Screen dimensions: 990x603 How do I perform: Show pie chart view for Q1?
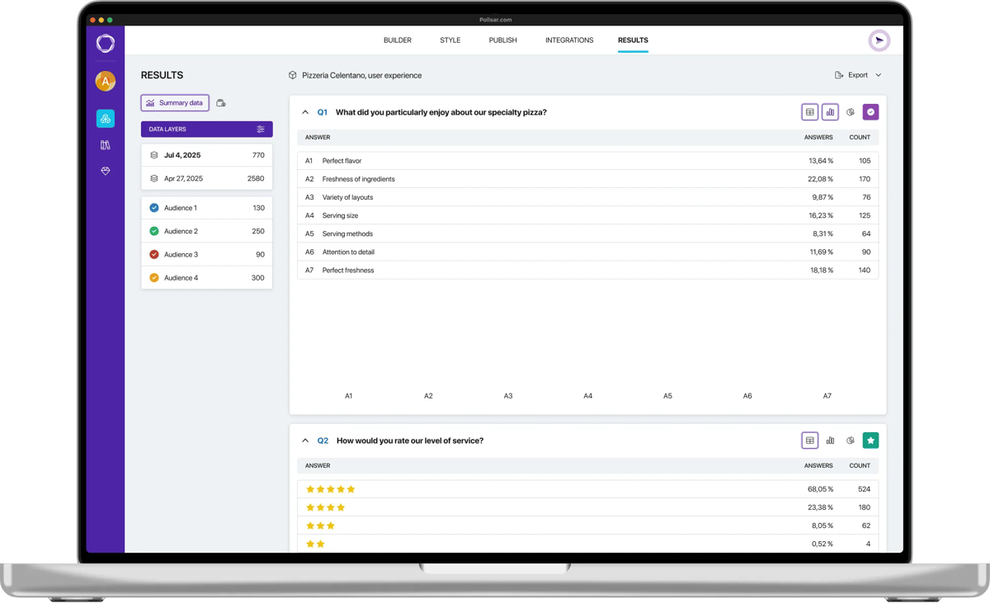(851, 112)
